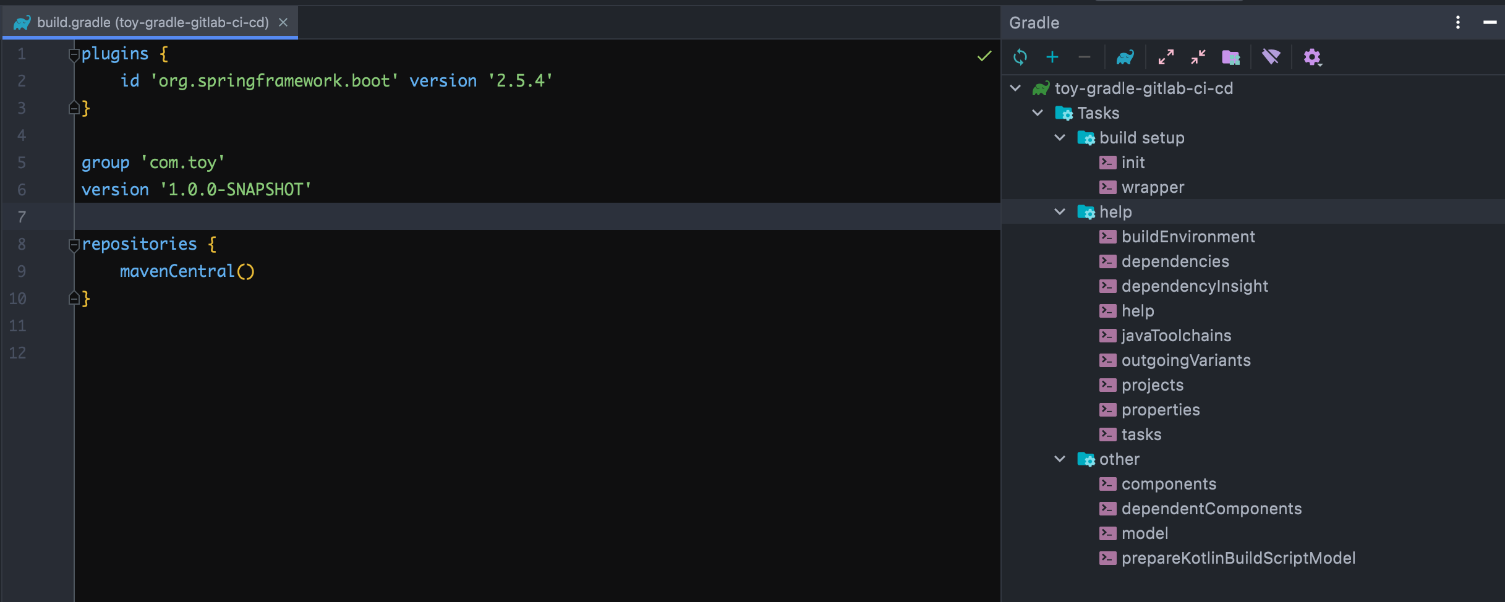
Task: Click mavenCentral() in the editor
Action: [x=187, y=271]
